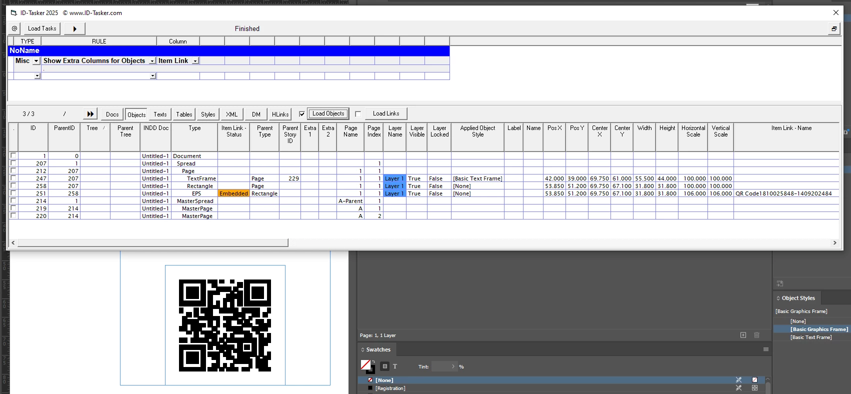Select the [None] swatch
The width and height of the screenshot is (851, 394).
click(562, 380)
